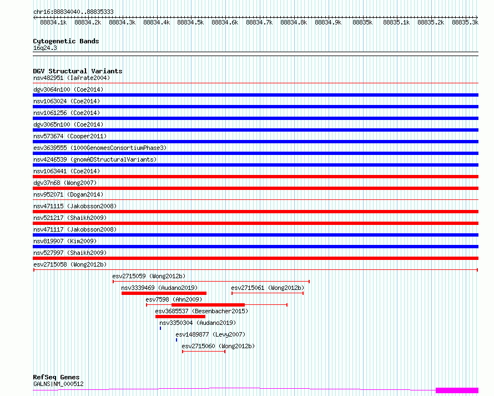Image resolution: width=494 pixels, height=396 pixels.
Task: Click the nsv482951 (Iafrate2004) variant label
Action: click(72, 78)
